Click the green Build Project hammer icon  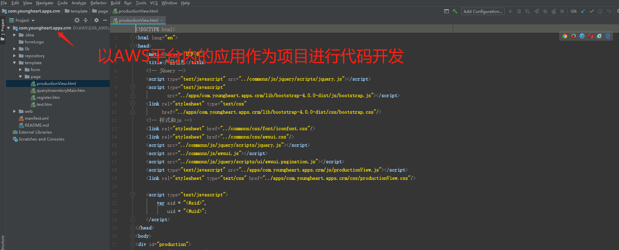click(x=455, y=11)
